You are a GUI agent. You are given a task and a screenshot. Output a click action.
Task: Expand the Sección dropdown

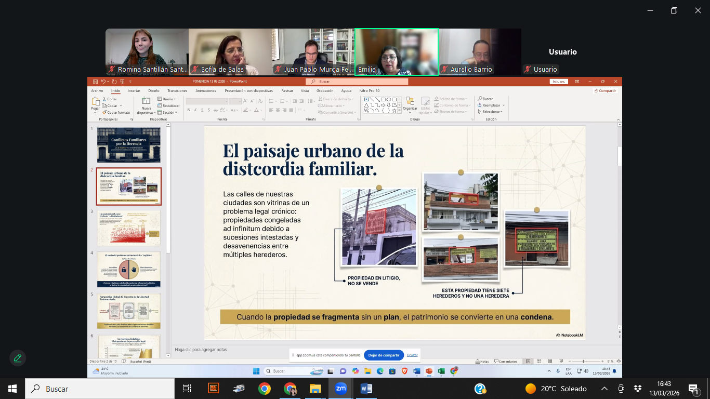[x=168, y=112]
